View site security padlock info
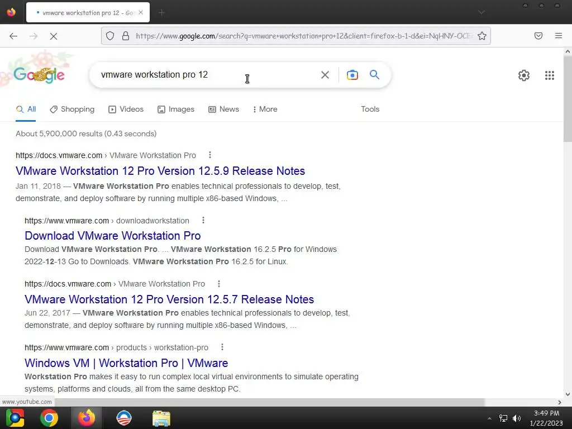 (126, 36)
